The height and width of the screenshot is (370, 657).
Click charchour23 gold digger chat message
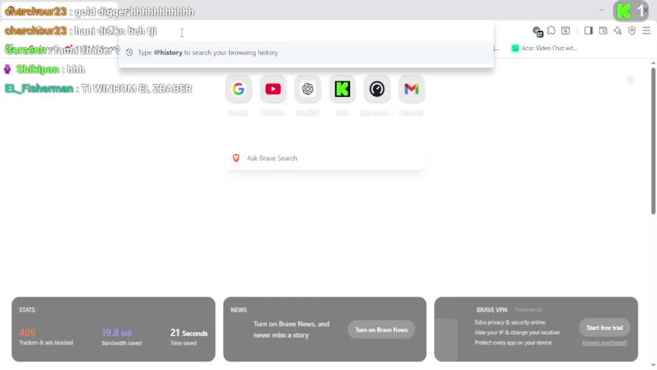coord(99,11)
